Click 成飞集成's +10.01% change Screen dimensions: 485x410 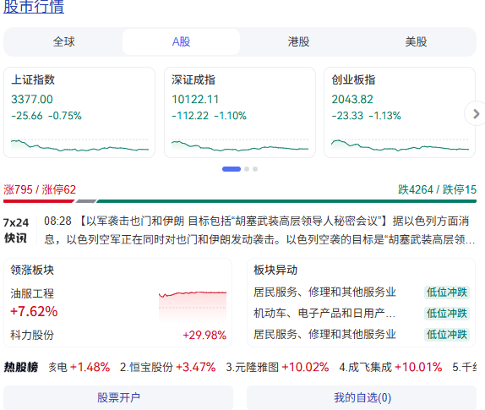(x=418, y=367)
